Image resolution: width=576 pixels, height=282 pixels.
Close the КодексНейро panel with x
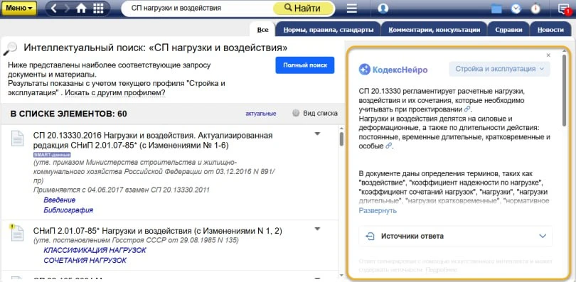click(548, 55)
